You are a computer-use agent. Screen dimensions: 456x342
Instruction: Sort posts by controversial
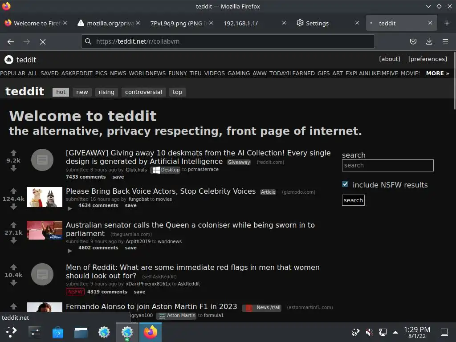144,92
